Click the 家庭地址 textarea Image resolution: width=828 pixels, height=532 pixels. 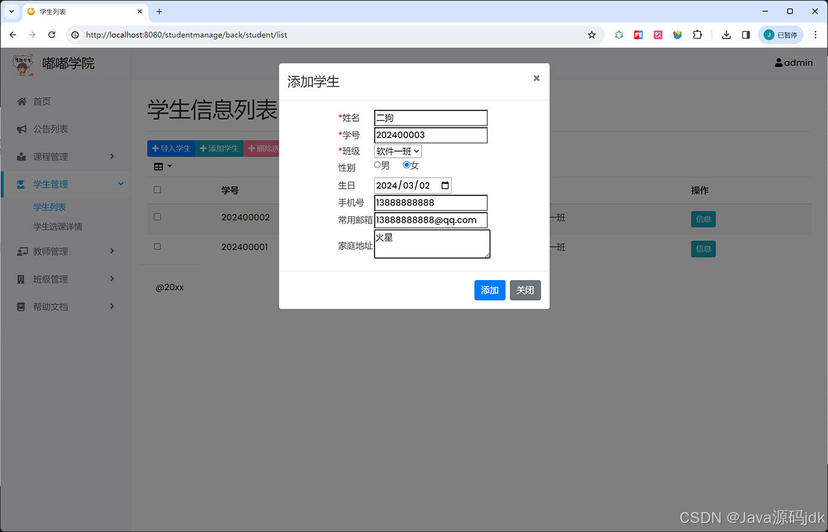[x=432, y=244]
